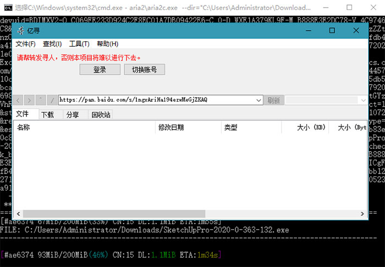Viewport: 385px width, 267px height.
Task: Click the FILE SketchUpPro path line in cmd
Action: [x=144, y=230]
